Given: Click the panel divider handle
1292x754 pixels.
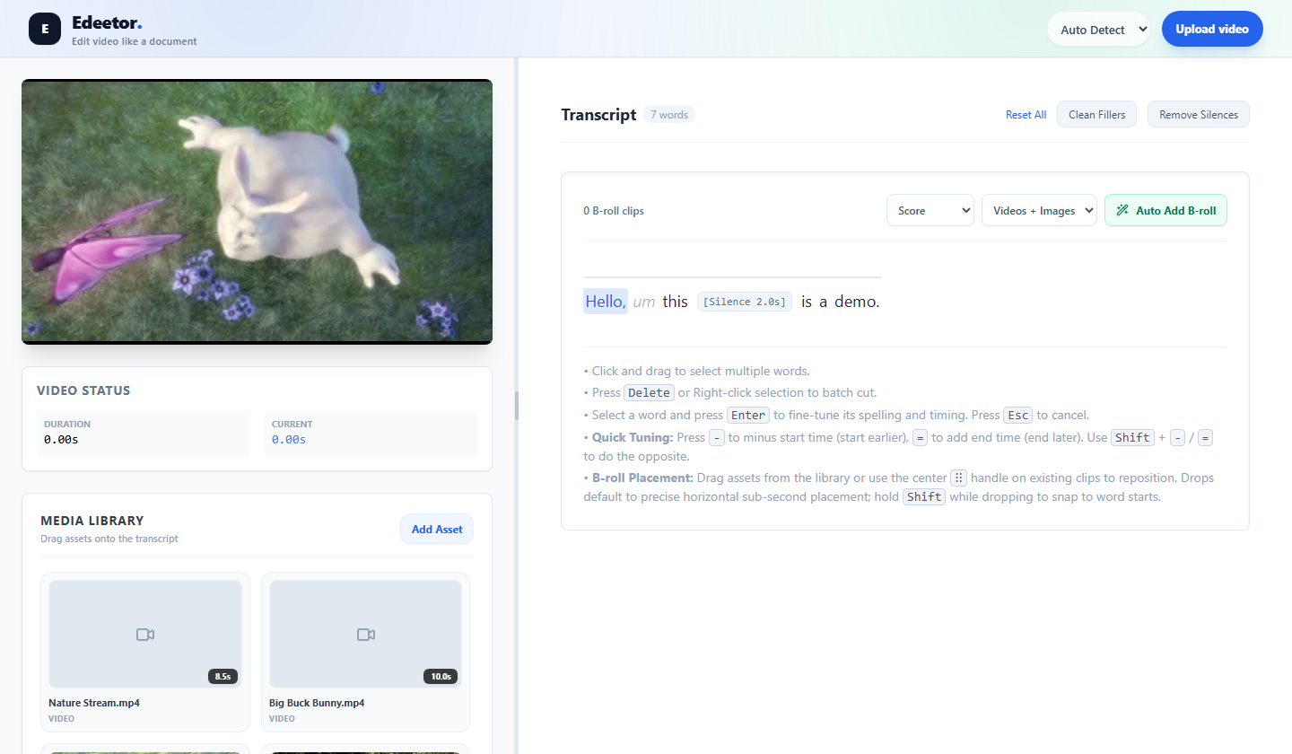Looking at the screenshot, I should pyautogui.click(x=517, y=406).
